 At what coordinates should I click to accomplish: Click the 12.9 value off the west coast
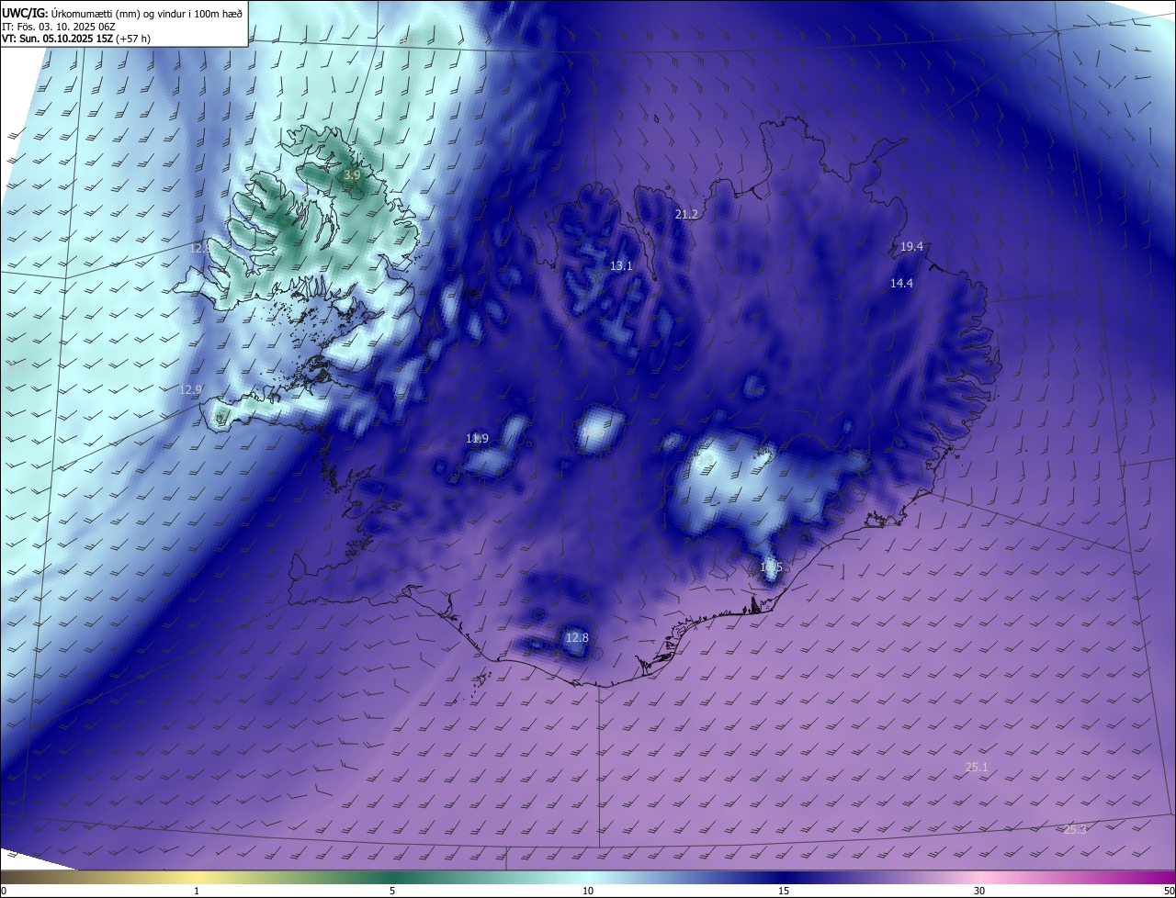coord(190,389)
